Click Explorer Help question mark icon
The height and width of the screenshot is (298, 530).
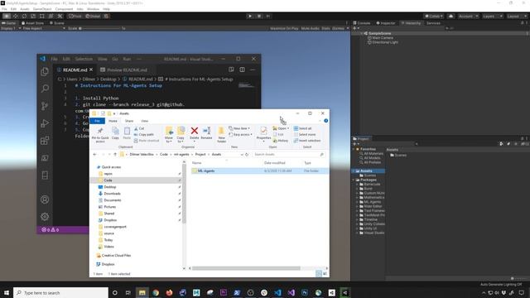pyautogui.click(x=325, y=121)
